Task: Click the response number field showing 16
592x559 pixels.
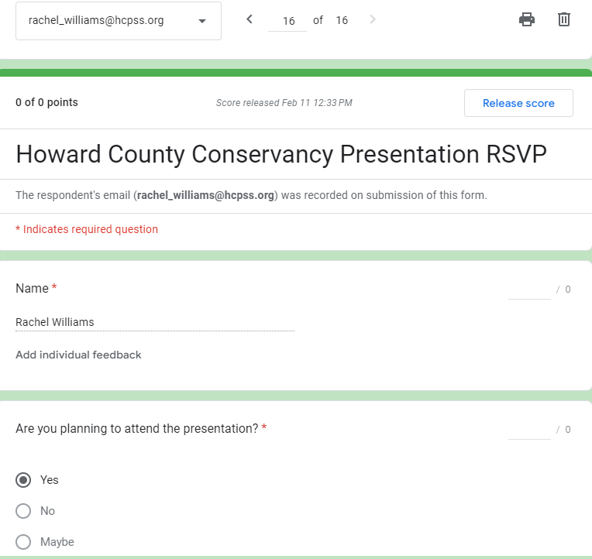Action: point(288,21)
